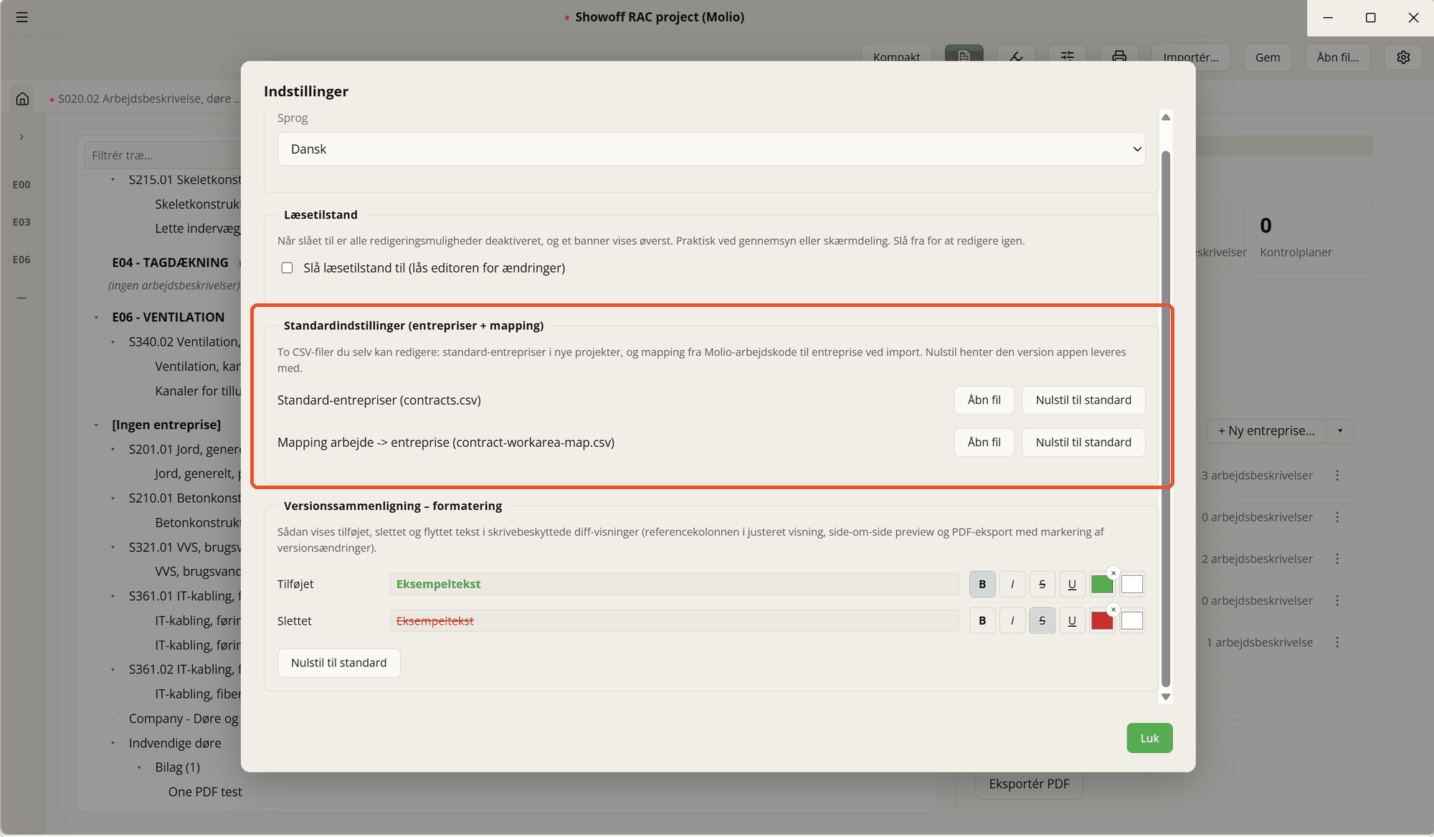
Task: Toggle strikethrough for Slettet formatting
Action: 1043,620
